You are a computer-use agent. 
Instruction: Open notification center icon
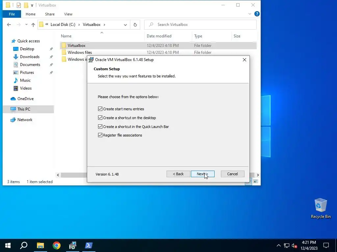coord(326,245)
